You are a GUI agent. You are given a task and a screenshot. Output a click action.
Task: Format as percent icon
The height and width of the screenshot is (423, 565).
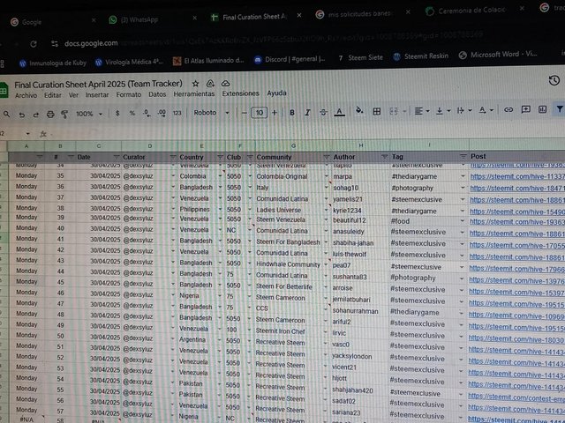pyautogui.click(x=132, y=114)
